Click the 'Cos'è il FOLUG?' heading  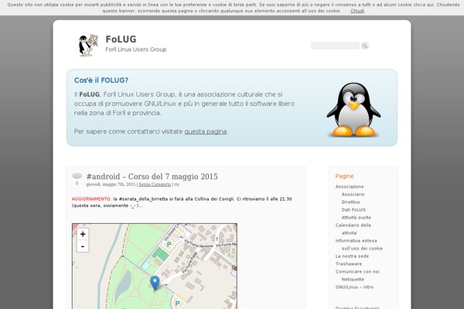[101, 80]
